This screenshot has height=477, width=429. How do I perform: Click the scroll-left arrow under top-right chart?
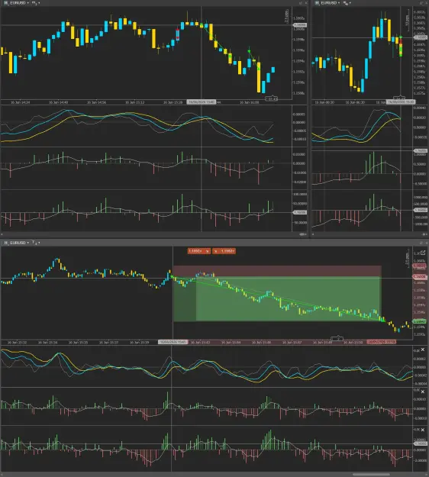click(313, 234)
